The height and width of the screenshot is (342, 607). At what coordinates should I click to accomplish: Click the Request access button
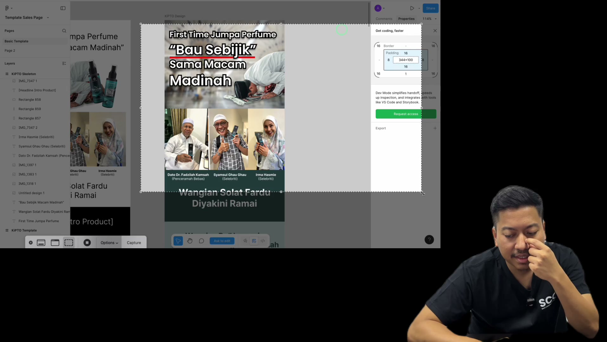tap(406, 114)
